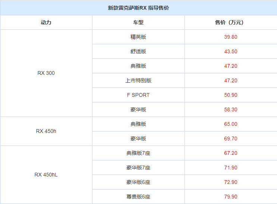Click the price 39.80
277x204 pixels.
231,37
